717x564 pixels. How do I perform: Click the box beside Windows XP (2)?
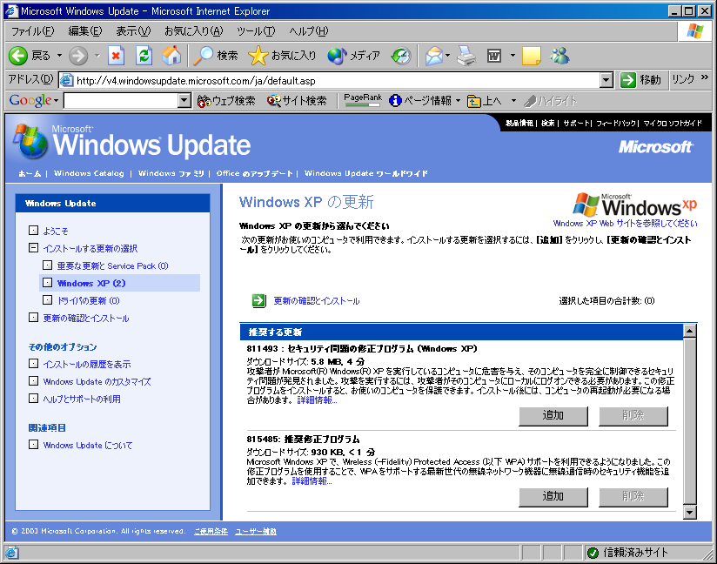[x=48, y=282]
